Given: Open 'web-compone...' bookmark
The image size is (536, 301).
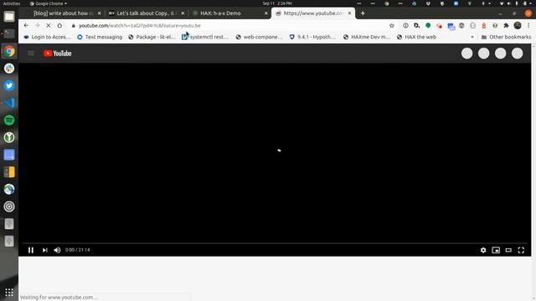Looking at the screenshot, I should click(259, 37).
